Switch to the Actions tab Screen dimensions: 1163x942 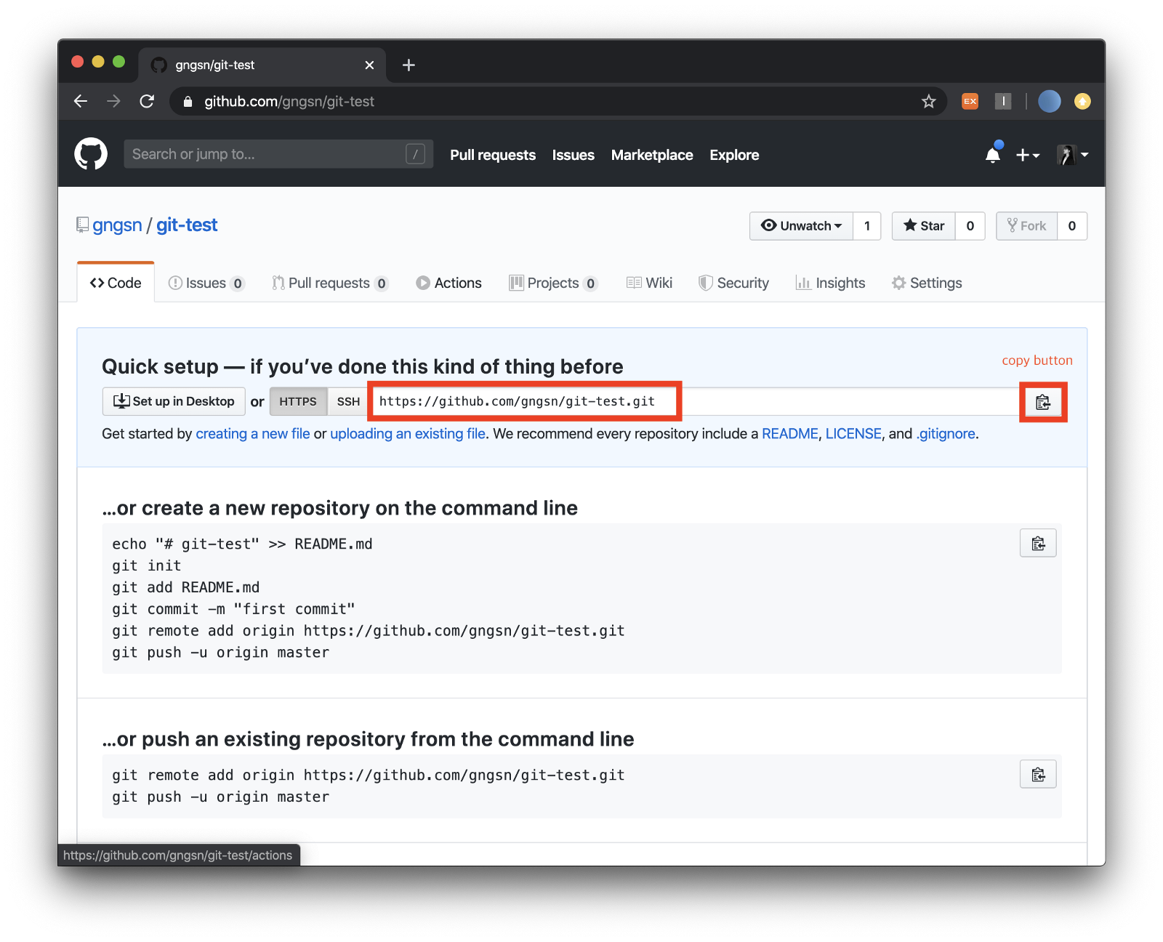click(x=448, y=283)
